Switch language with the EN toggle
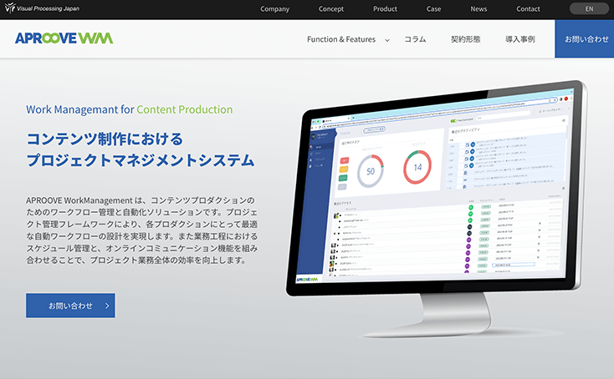This screenshot has width=614, height=379. pyautogui.click(x=589, y=9)
